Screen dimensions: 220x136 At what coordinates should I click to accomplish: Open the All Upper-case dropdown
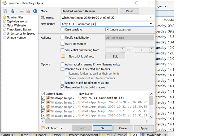click(x=130, y=38)
